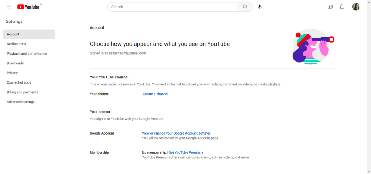The width and height of the screenshot is (371, 174).
Task: Go to the Downloads settings
Action: (x=29, y=63)
